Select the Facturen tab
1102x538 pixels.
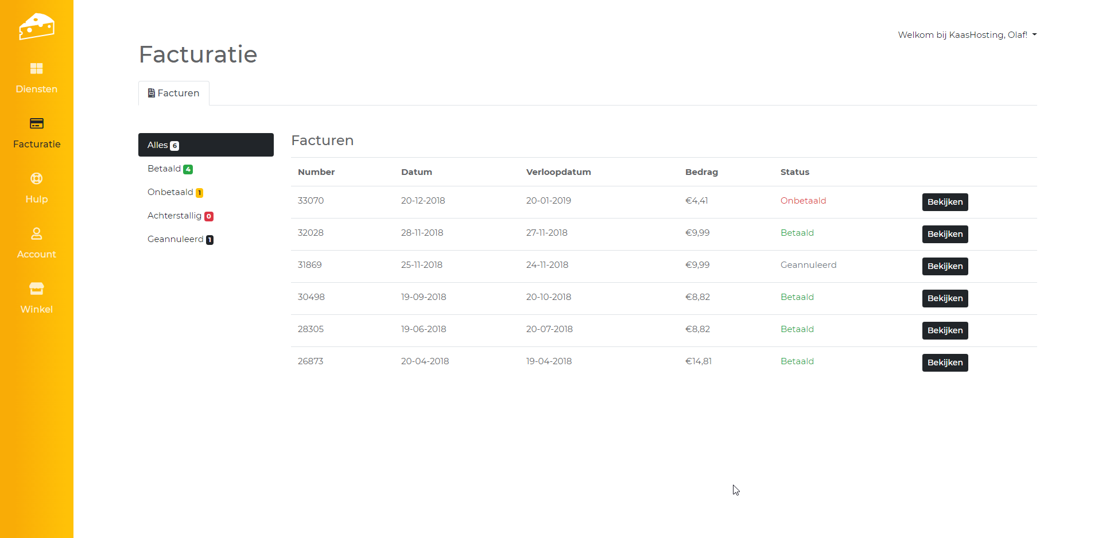coord(174,93)
